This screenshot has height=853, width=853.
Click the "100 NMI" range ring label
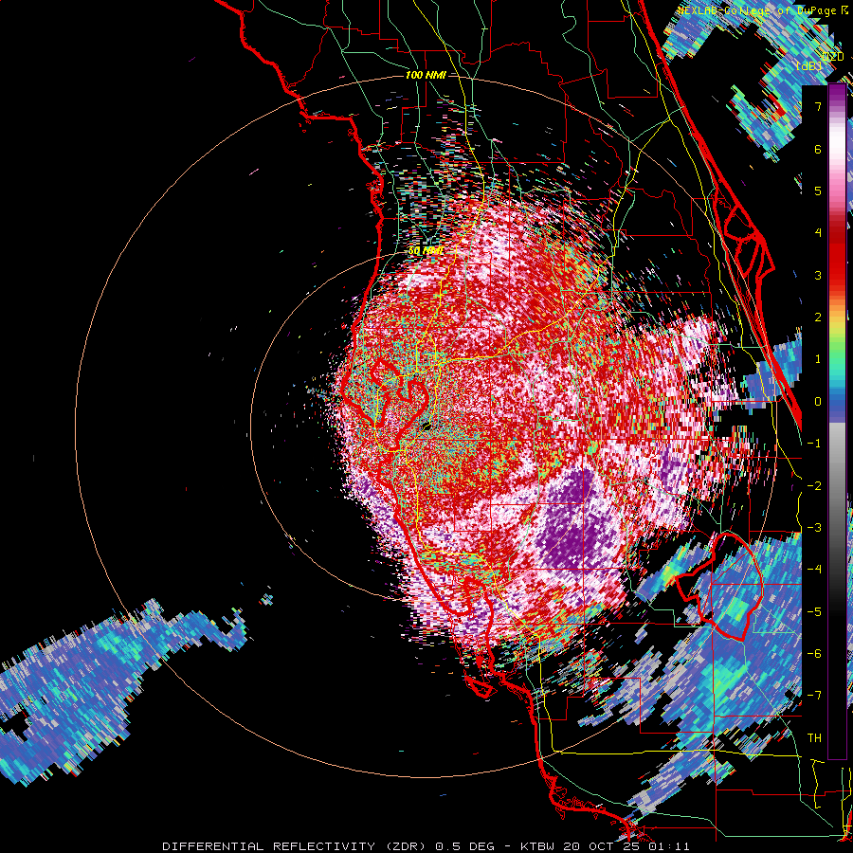coord(426,75)
